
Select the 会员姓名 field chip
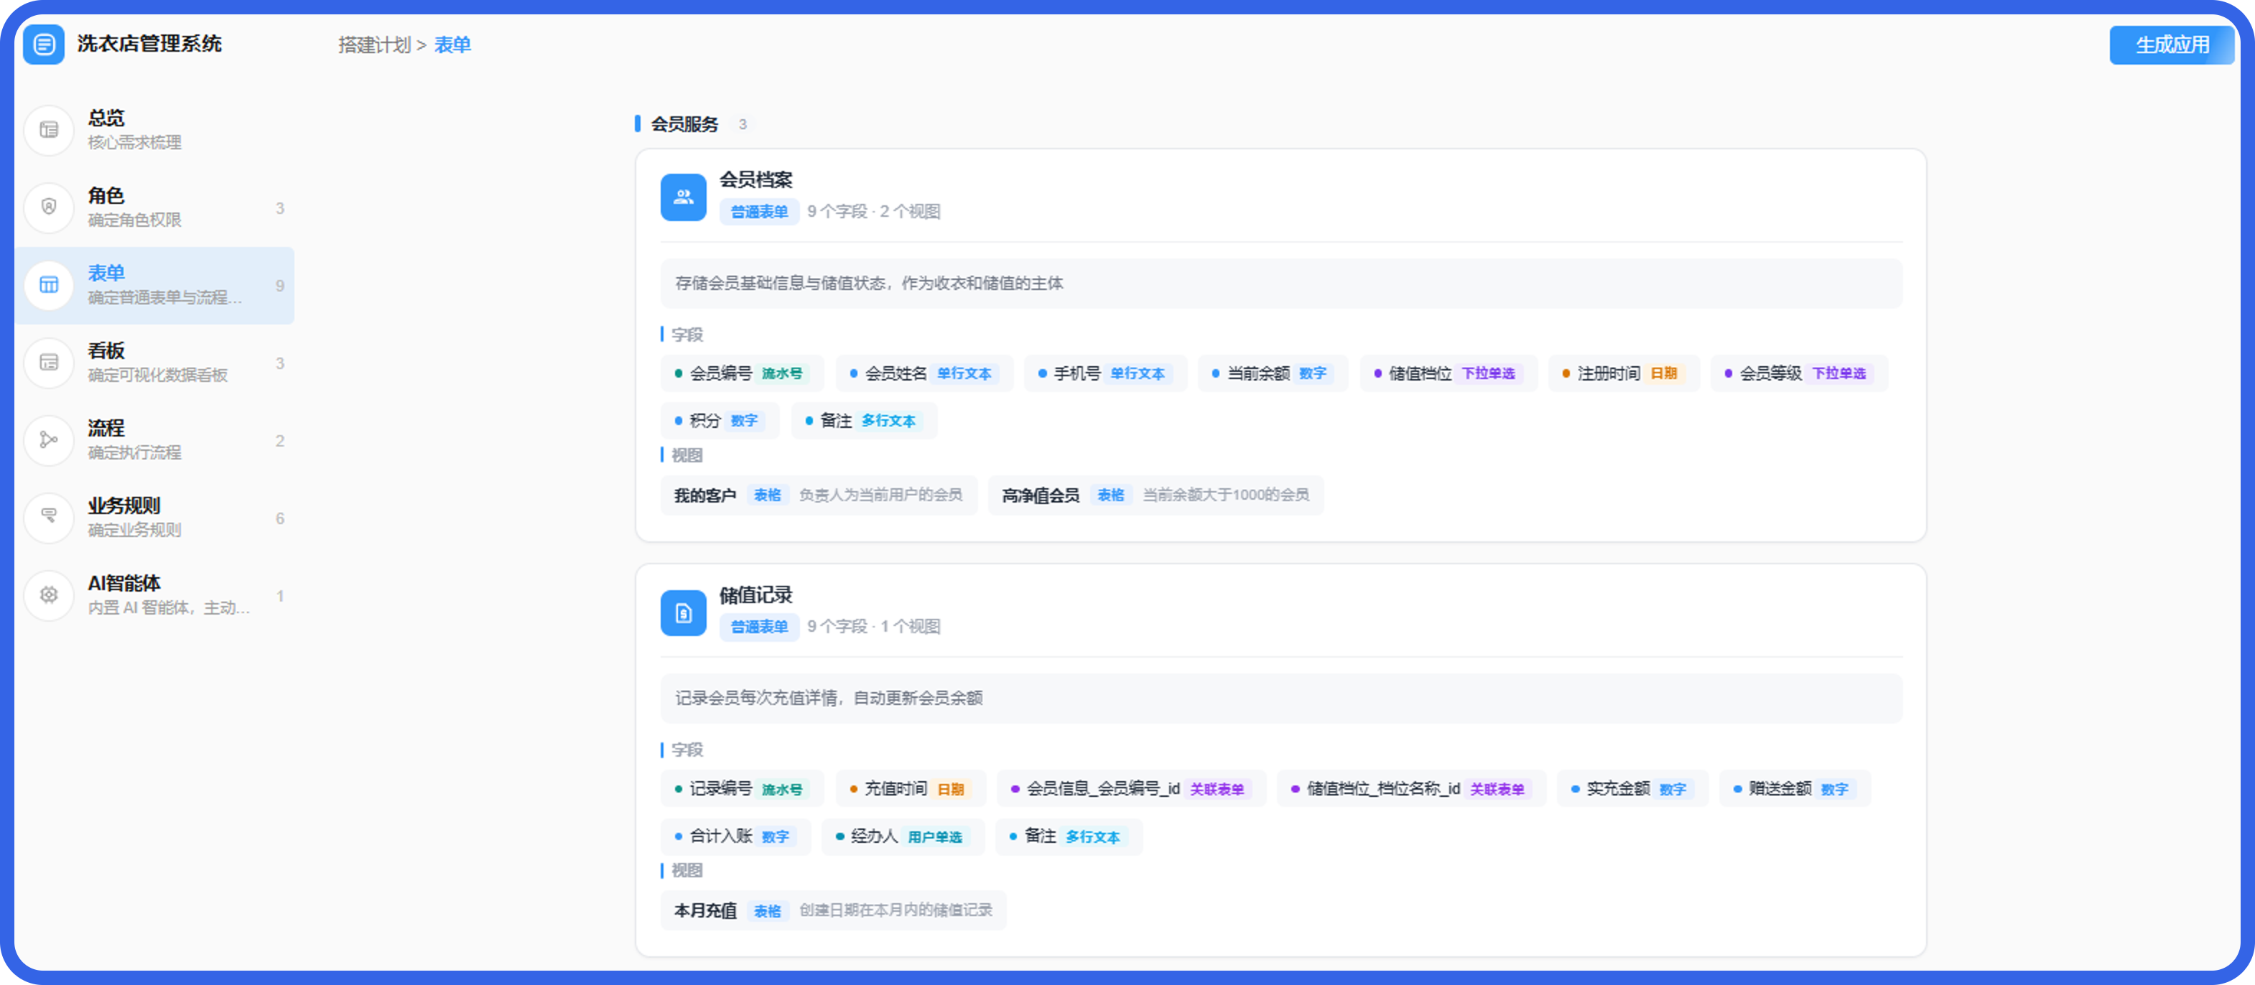click(924, 373)
